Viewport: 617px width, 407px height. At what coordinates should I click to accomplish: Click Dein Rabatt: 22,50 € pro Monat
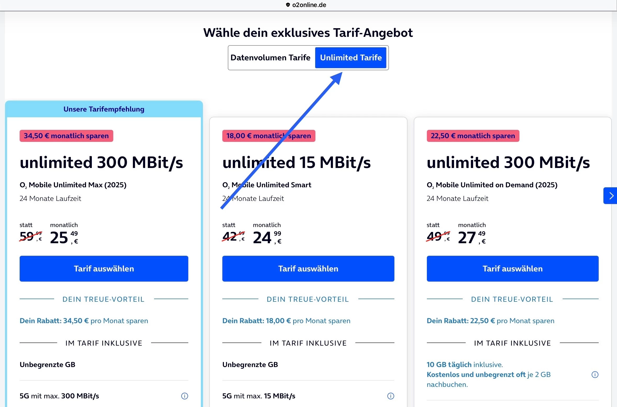[490, 321]
